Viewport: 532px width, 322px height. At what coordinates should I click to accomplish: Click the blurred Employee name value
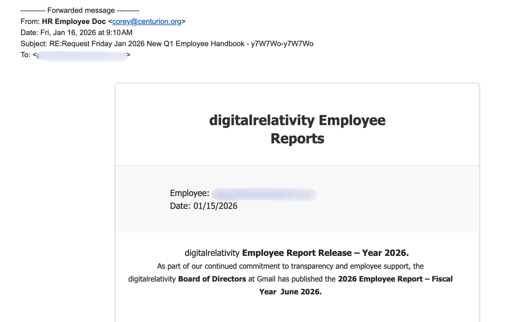click(264, 194)
